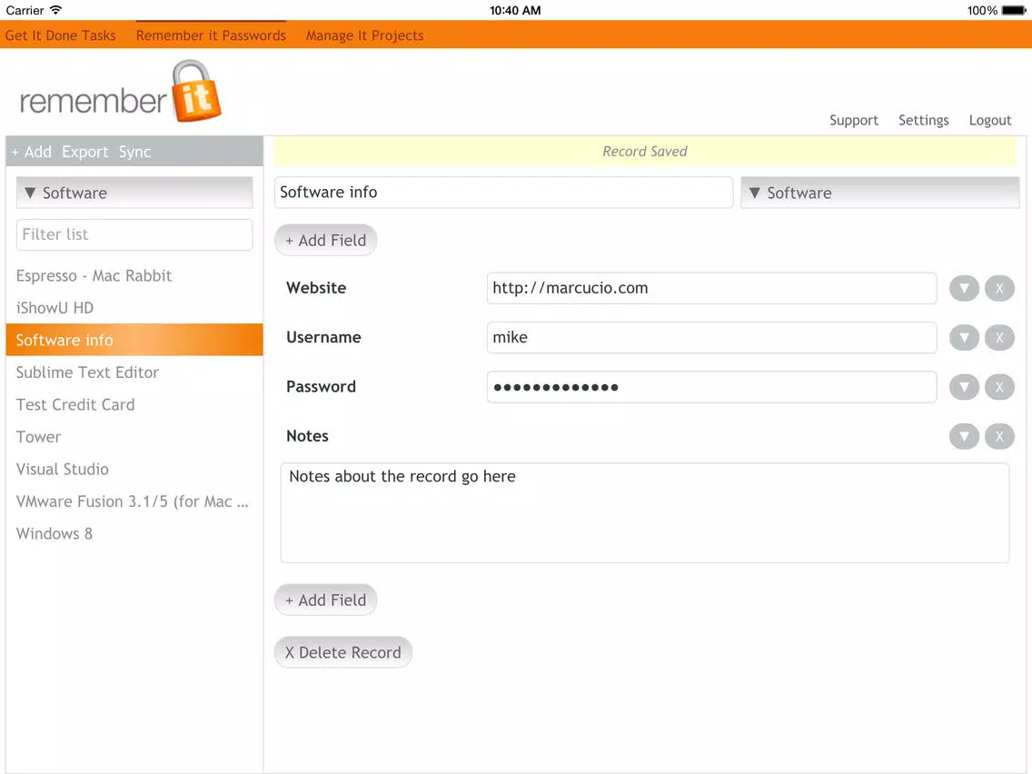Click Sync in the sidebar toolbar
This screenshot has height=774, width=1032.
(x=135, y=152)
